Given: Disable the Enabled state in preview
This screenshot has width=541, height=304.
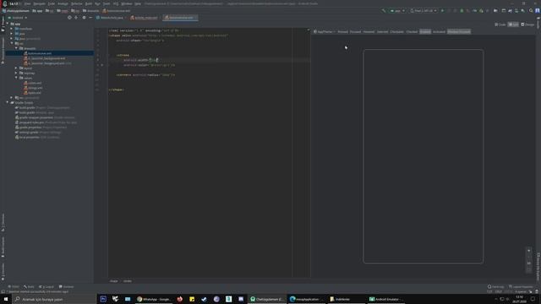Looking at the screenshot, I should 425,32.
